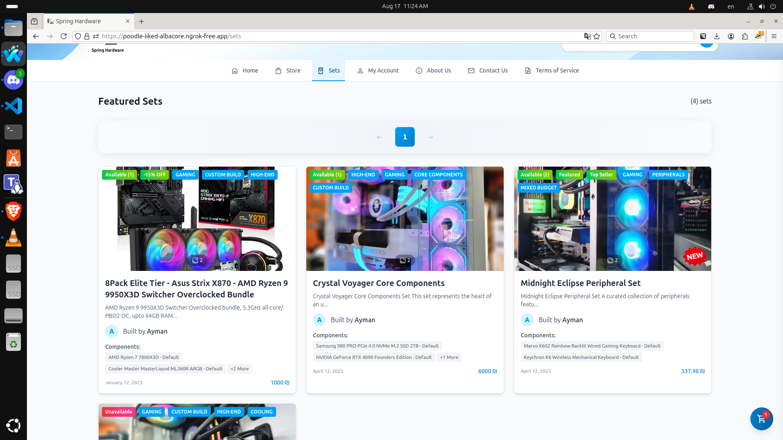Expand the +1 More components chip
The width and height of the screenshot is (783, 440).
click(x=449, y=357)
